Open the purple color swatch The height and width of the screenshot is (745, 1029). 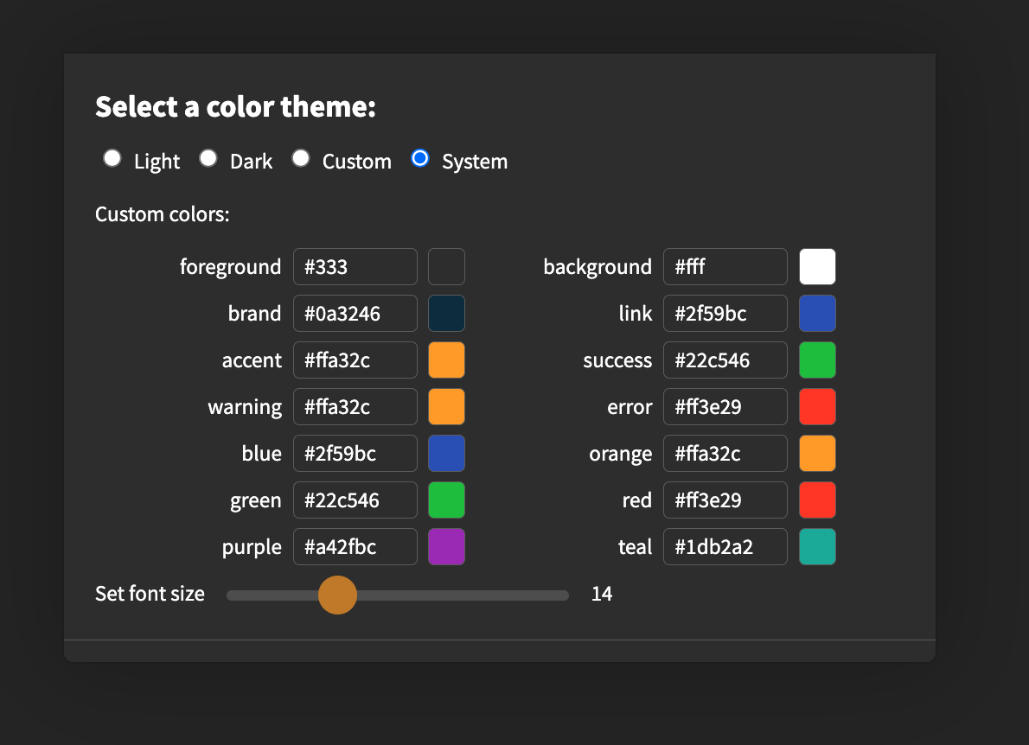[x=446, y=547]
